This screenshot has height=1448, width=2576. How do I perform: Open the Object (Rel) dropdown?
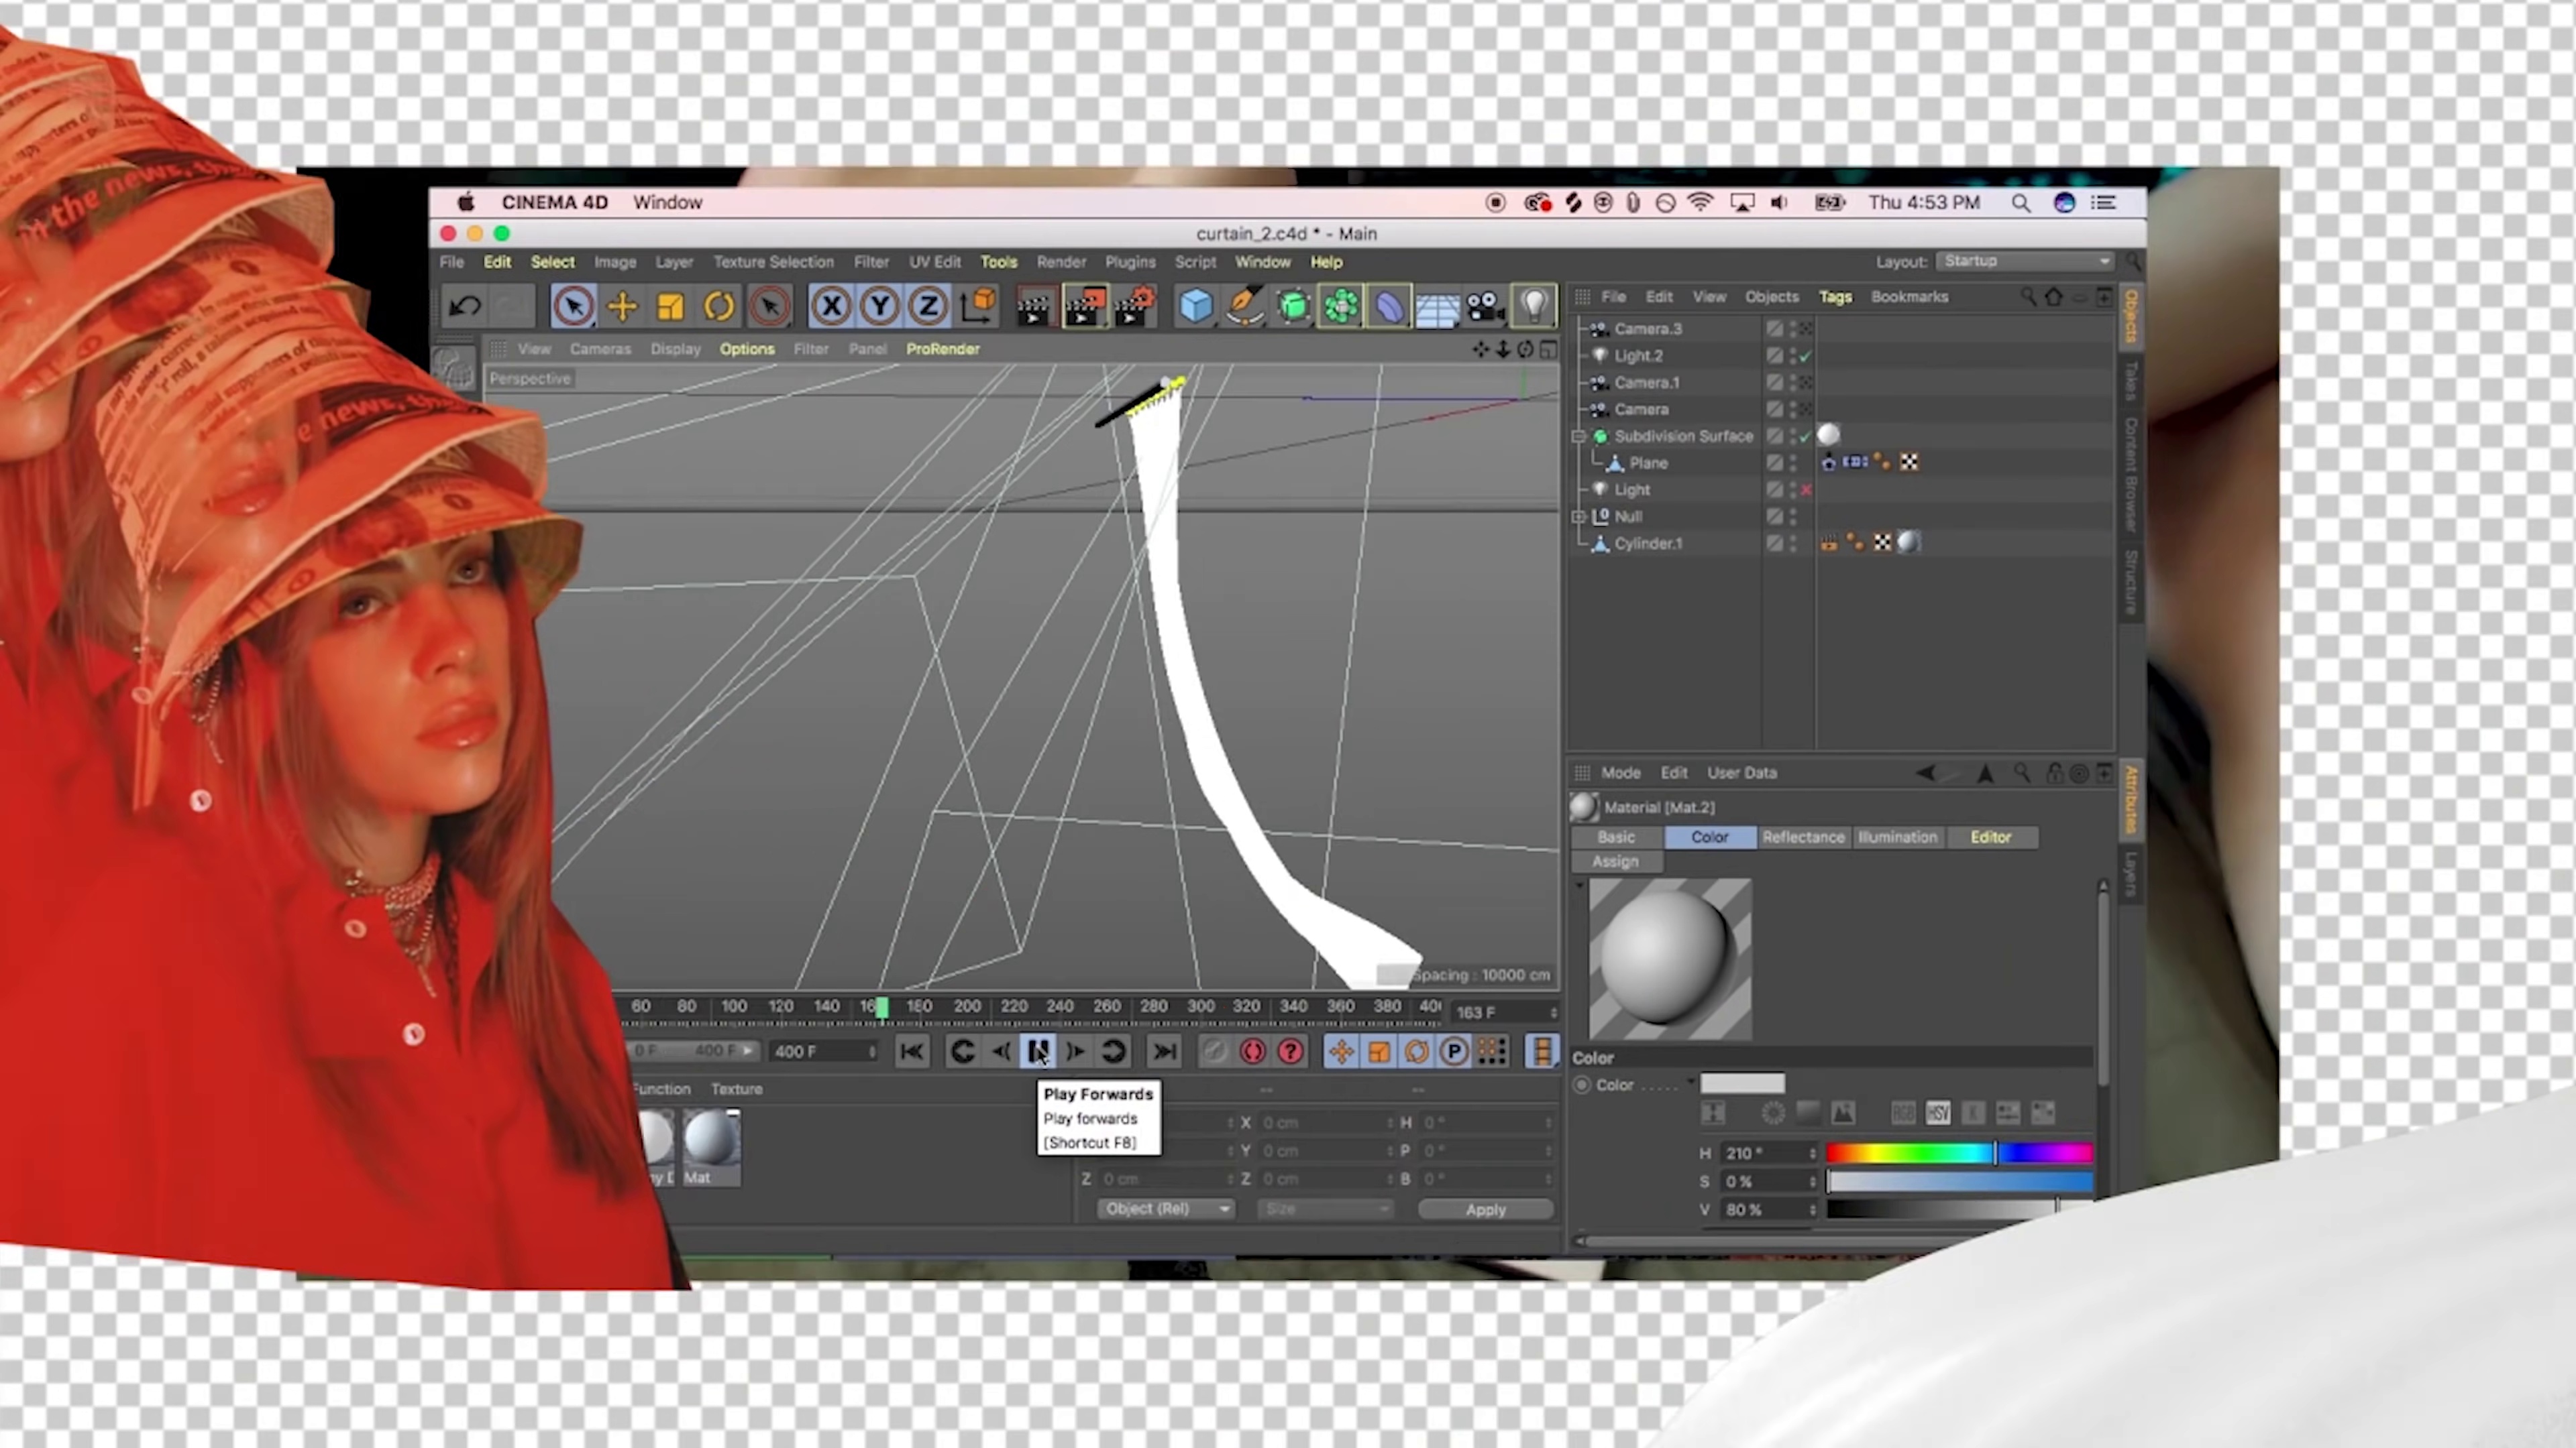1166,1209
